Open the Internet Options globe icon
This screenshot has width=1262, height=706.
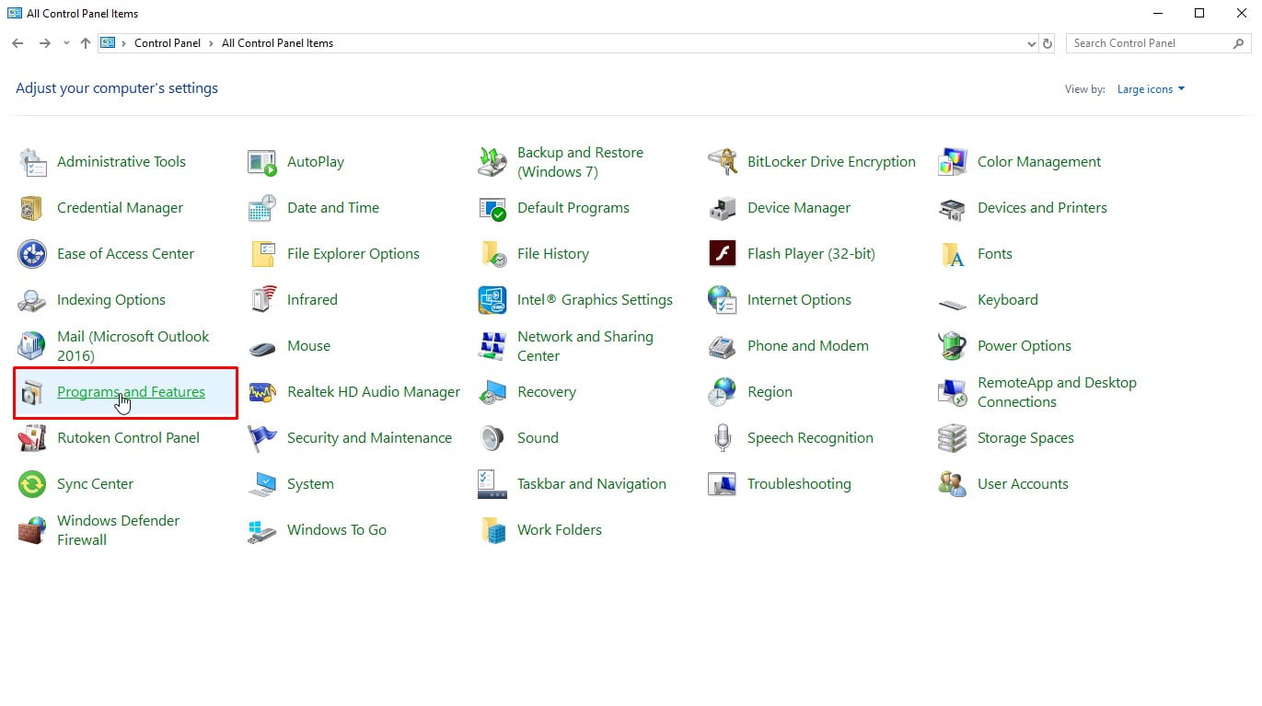click(x=723, y=300)
